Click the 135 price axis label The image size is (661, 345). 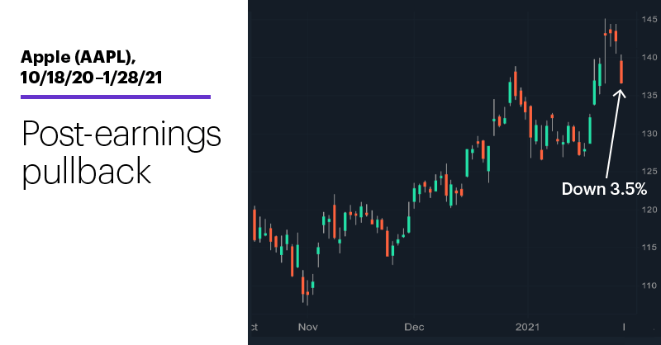pos(649,96)
